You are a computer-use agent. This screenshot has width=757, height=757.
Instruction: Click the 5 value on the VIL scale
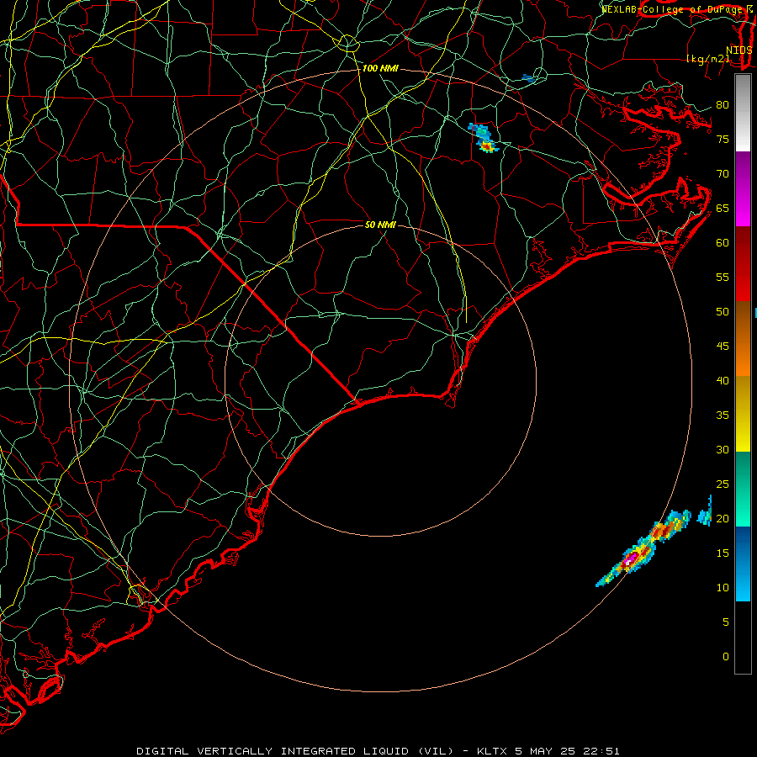[x=726, y=622]
